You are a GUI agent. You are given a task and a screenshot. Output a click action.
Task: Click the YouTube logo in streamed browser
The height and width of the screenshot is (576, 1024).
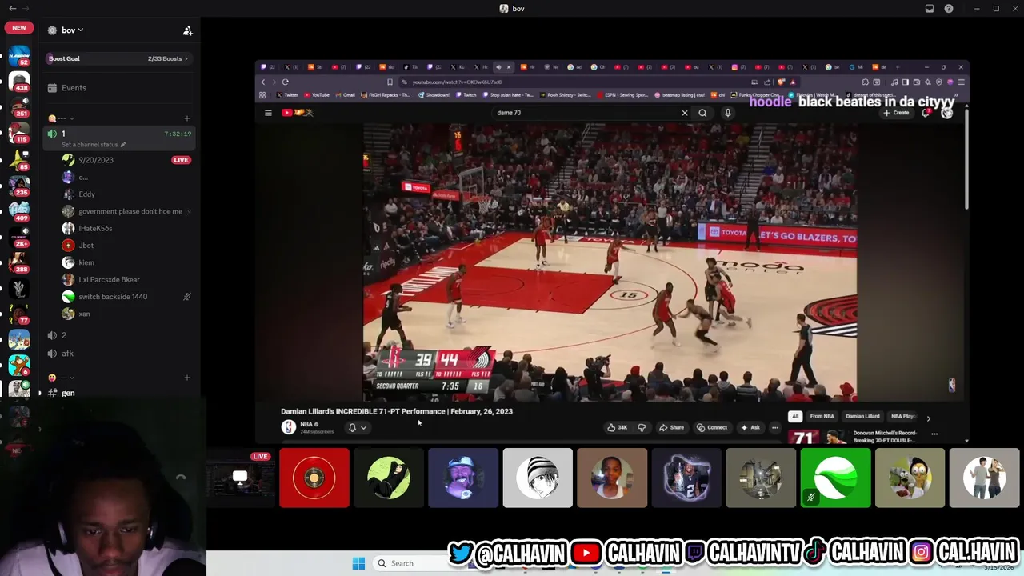pos(298,113)
